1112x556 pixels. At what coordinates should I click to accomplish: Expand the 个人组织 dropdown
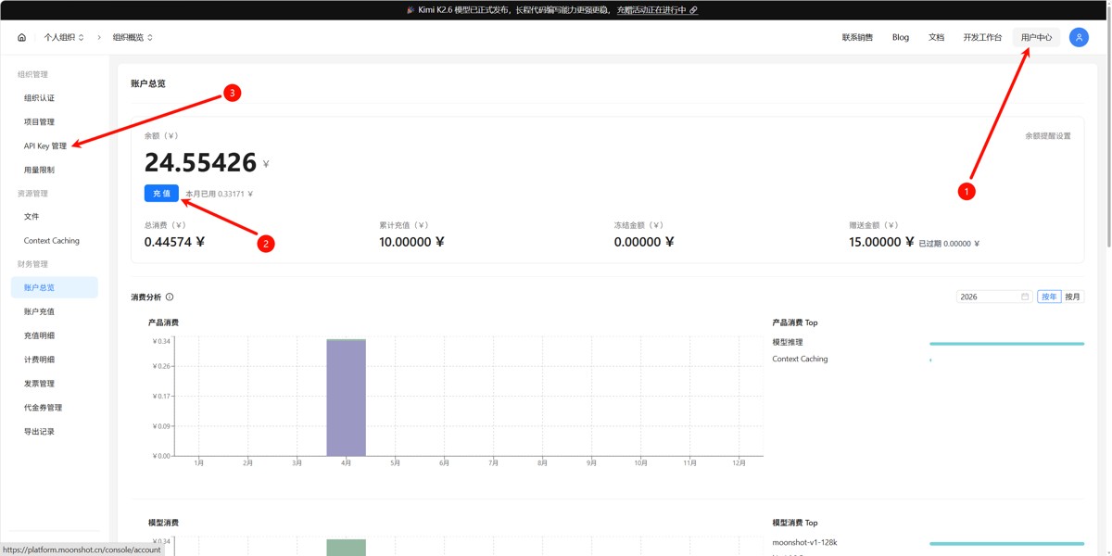pos(64,38)
